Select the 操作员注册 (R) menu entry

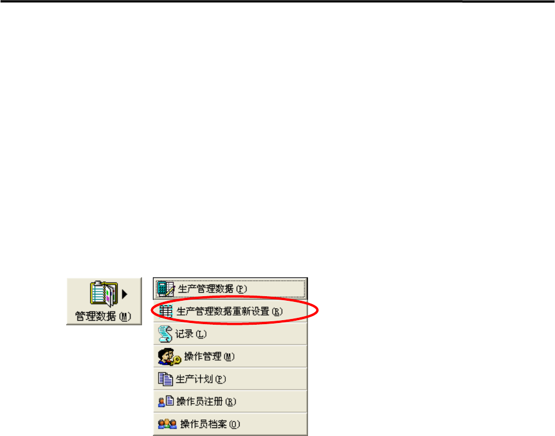coord(230,401)
